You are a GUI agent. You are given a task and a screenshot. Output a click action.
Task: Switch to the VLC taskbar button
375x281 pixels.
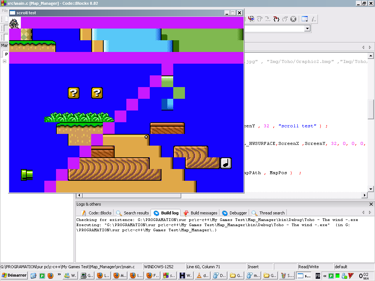click(202, 276)
